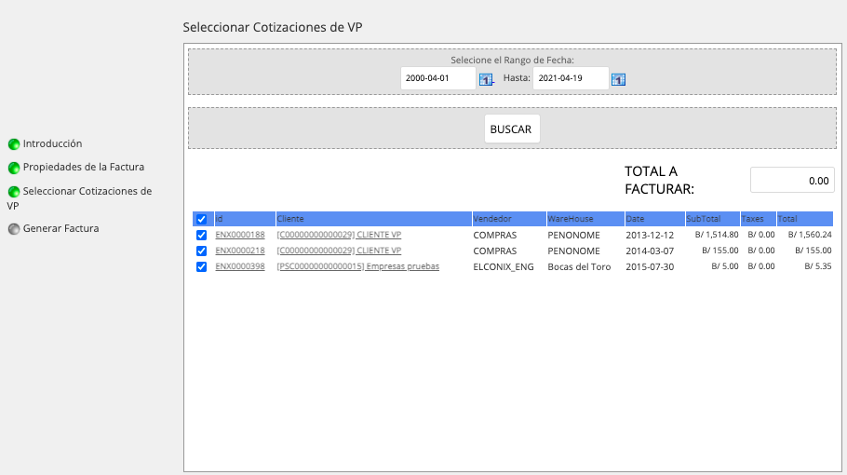Click PENONOME in row ENX0000188
This screenshot has height=475, width=847.
tap(573, 235)
